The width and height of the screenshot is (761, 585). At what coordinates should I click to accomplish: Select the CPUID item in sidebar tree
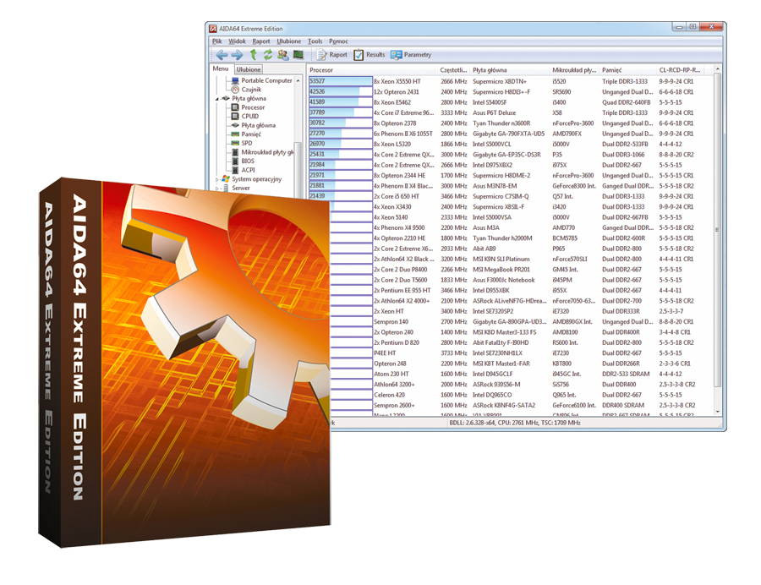pyautogui.click(x=249, y=117)
